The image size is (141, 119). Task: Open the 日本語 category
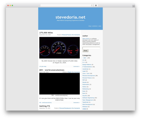point(84,109)
